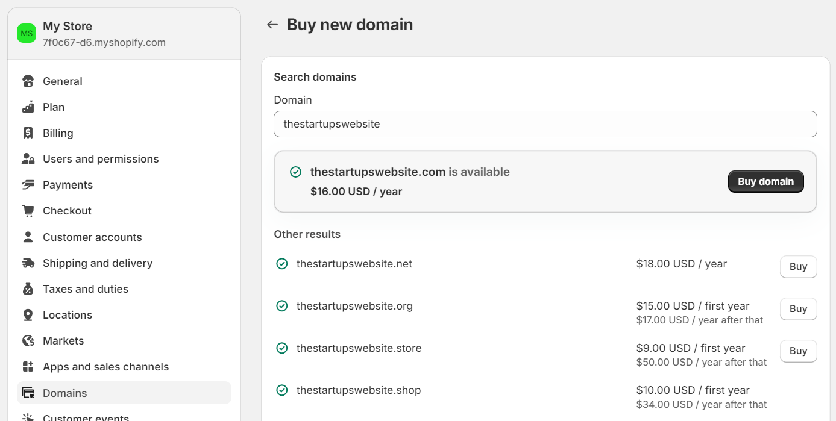Click the Checkout cart icon
The width and height of the screenshot is (836, 421).
click(x=28, y=210)
